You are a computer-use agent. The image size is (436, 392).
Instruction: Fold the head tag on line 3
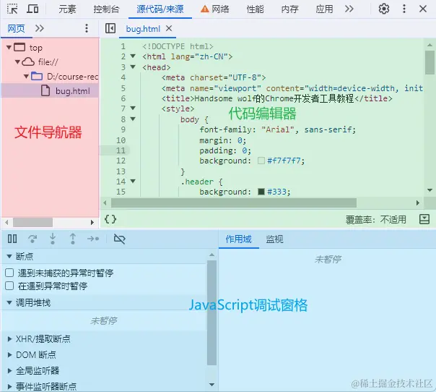click(x=133, y=67)
